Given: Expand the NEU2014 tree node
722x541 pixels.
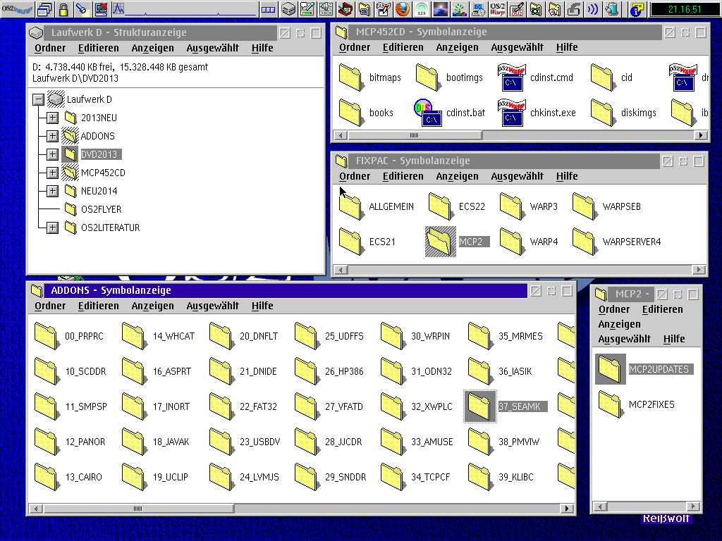Looking at the screenshot, I should [x=52, y=191].
